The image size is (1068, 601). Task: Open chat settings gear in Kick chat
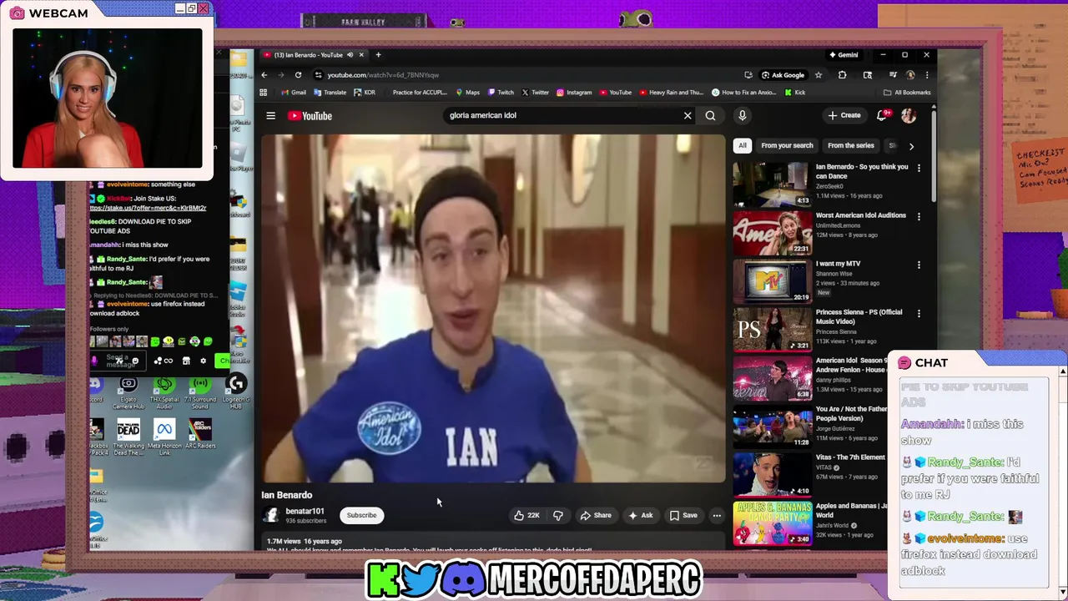(203, 361)
